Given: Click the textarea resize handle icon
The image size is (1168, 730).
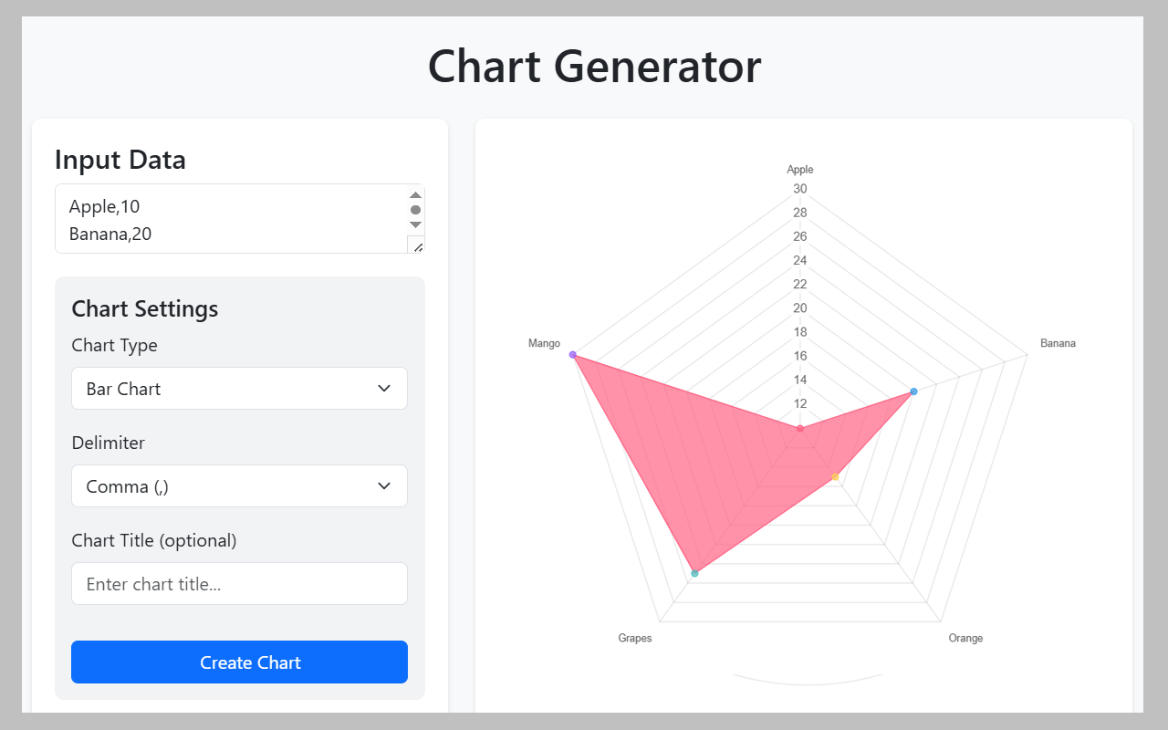Looking at the screenshot, I should tap(416, 245).
